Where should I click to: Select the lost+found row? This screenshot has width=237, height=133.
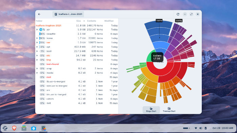[77, 64]
